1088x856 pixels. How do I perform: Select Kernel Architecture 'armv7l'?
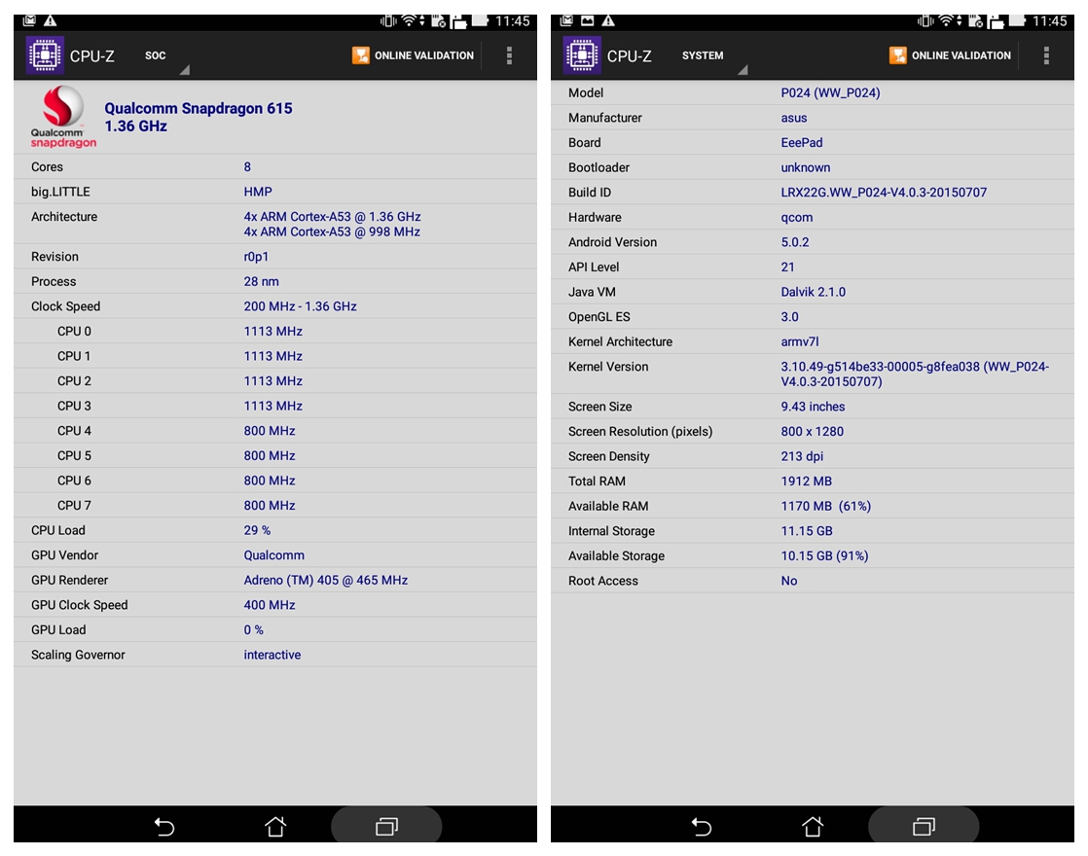pos(799,342)
